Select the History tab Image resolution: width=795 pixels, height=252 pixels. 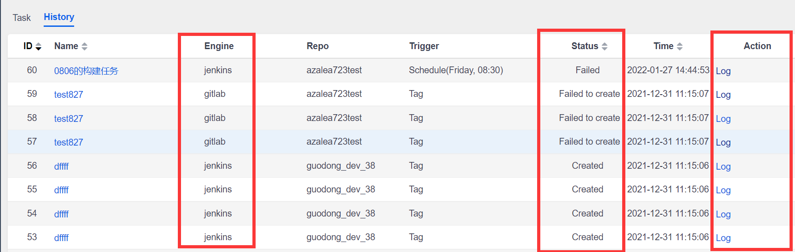click(x=59, y=17)
